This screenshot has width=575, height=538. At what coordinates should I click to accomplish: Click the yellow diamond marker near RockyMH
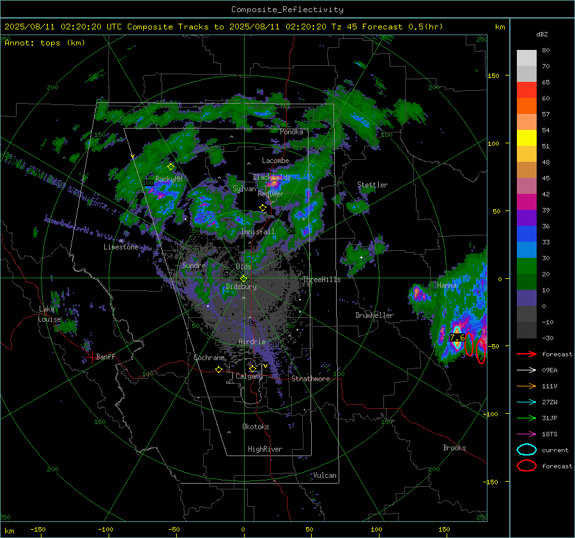[171, 167]
